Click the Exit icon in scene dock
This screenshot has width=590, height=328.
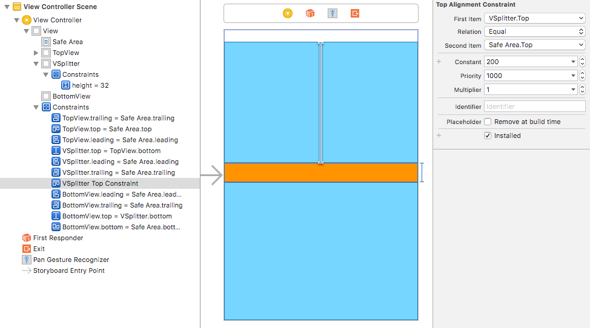coord(355,13)
